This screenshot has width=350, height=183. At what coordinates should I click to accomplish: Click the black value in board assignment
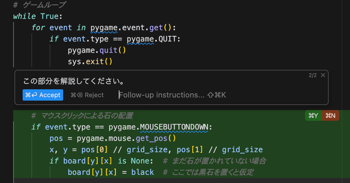(x=143, y=172)
